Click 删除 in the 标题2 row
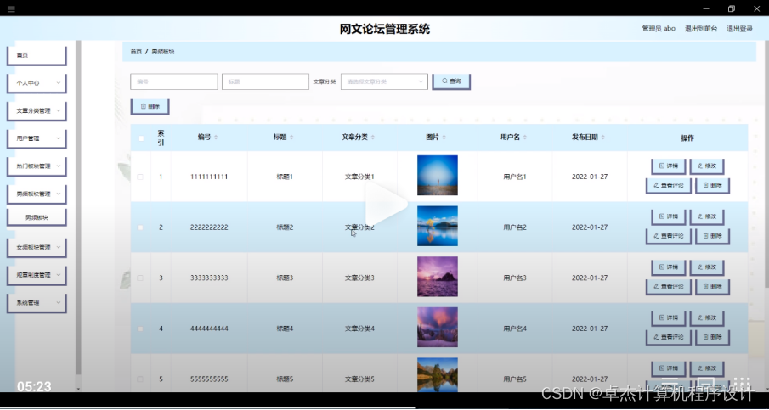Image resolution: width=769 pixels, height=410 pixels. (713, 236)
